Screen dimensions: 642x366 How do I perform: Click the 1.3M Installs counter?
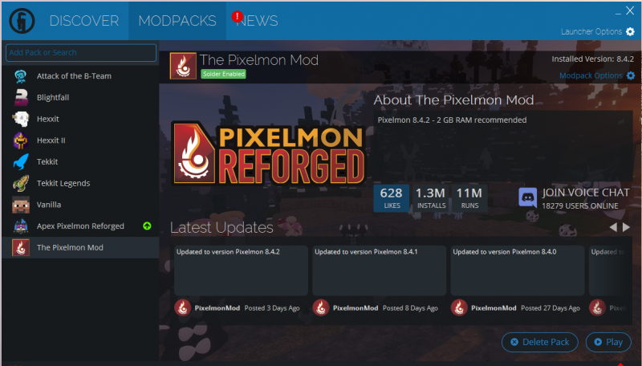click(431, 198)
